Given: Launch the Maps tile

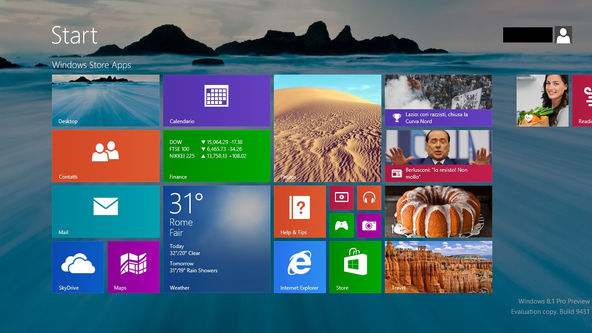Looking at the screenshot, I should click(x=133, y=267).
